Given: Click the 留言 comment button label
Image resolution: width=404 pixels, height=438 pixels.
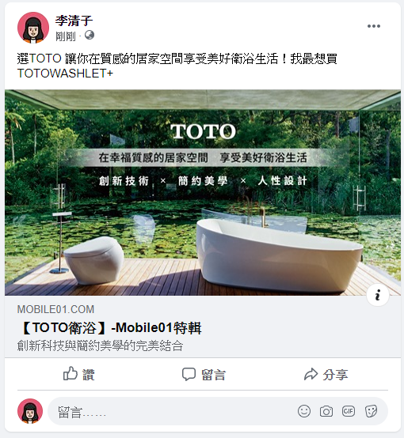Looking at the screenshot, I should pos(213,375).
